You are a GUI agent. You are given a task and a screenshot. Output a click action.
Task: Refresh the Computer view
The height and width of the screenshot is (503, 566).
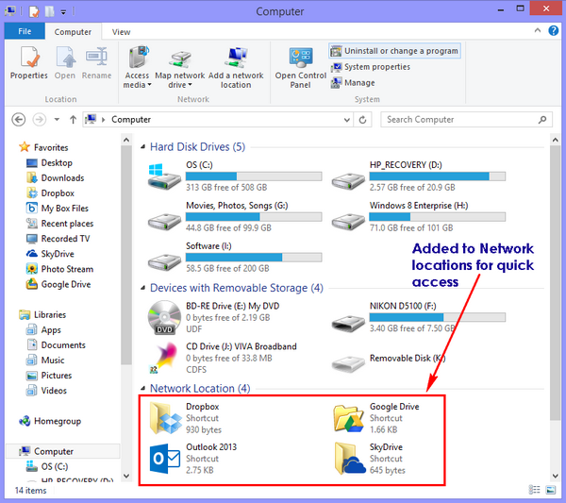pyautogui.click(x=363, y=120)
